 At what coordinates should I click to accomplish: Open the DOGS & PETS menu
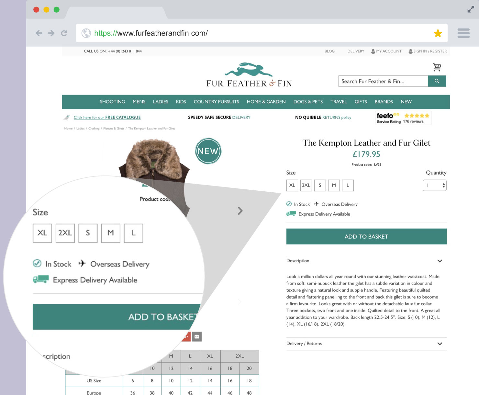pyautogui.click(x=308, y=102)
